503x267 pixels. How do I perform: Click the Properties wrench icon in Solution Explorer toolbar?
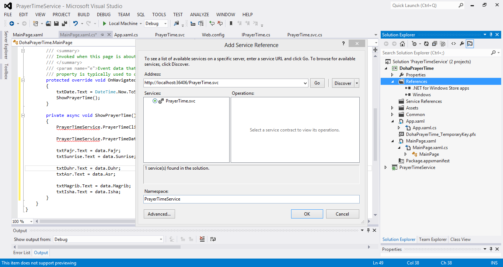(462, 44)
